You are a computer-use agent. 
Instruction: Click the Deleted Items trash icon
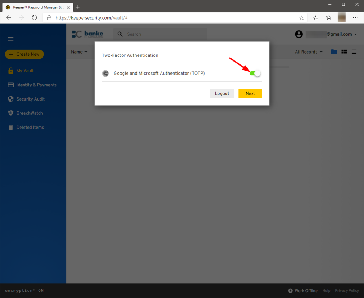pyautogui.click(x=11, y=127)
